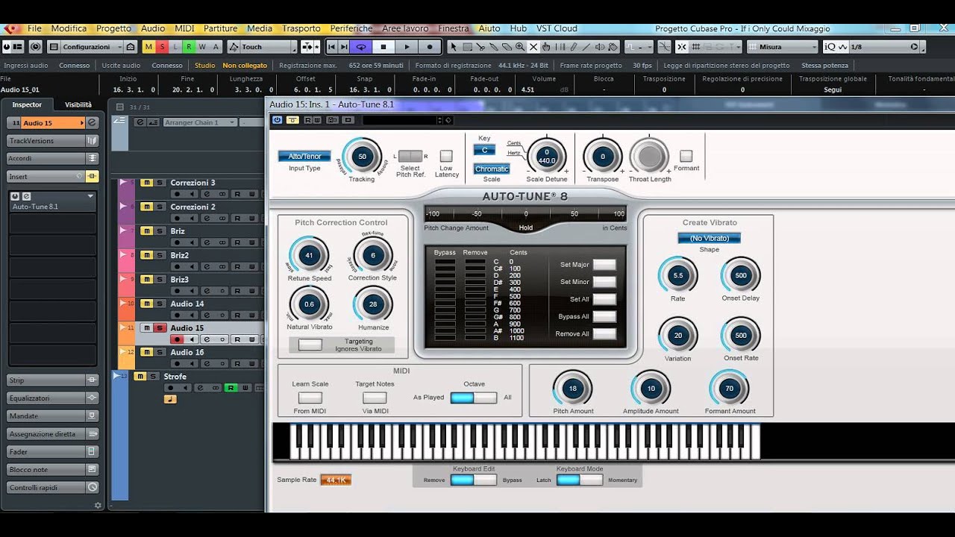Mute the Briz3 track
Viewport: 955px width, 537px height.
pyautogui.click(x=147, y=279)
